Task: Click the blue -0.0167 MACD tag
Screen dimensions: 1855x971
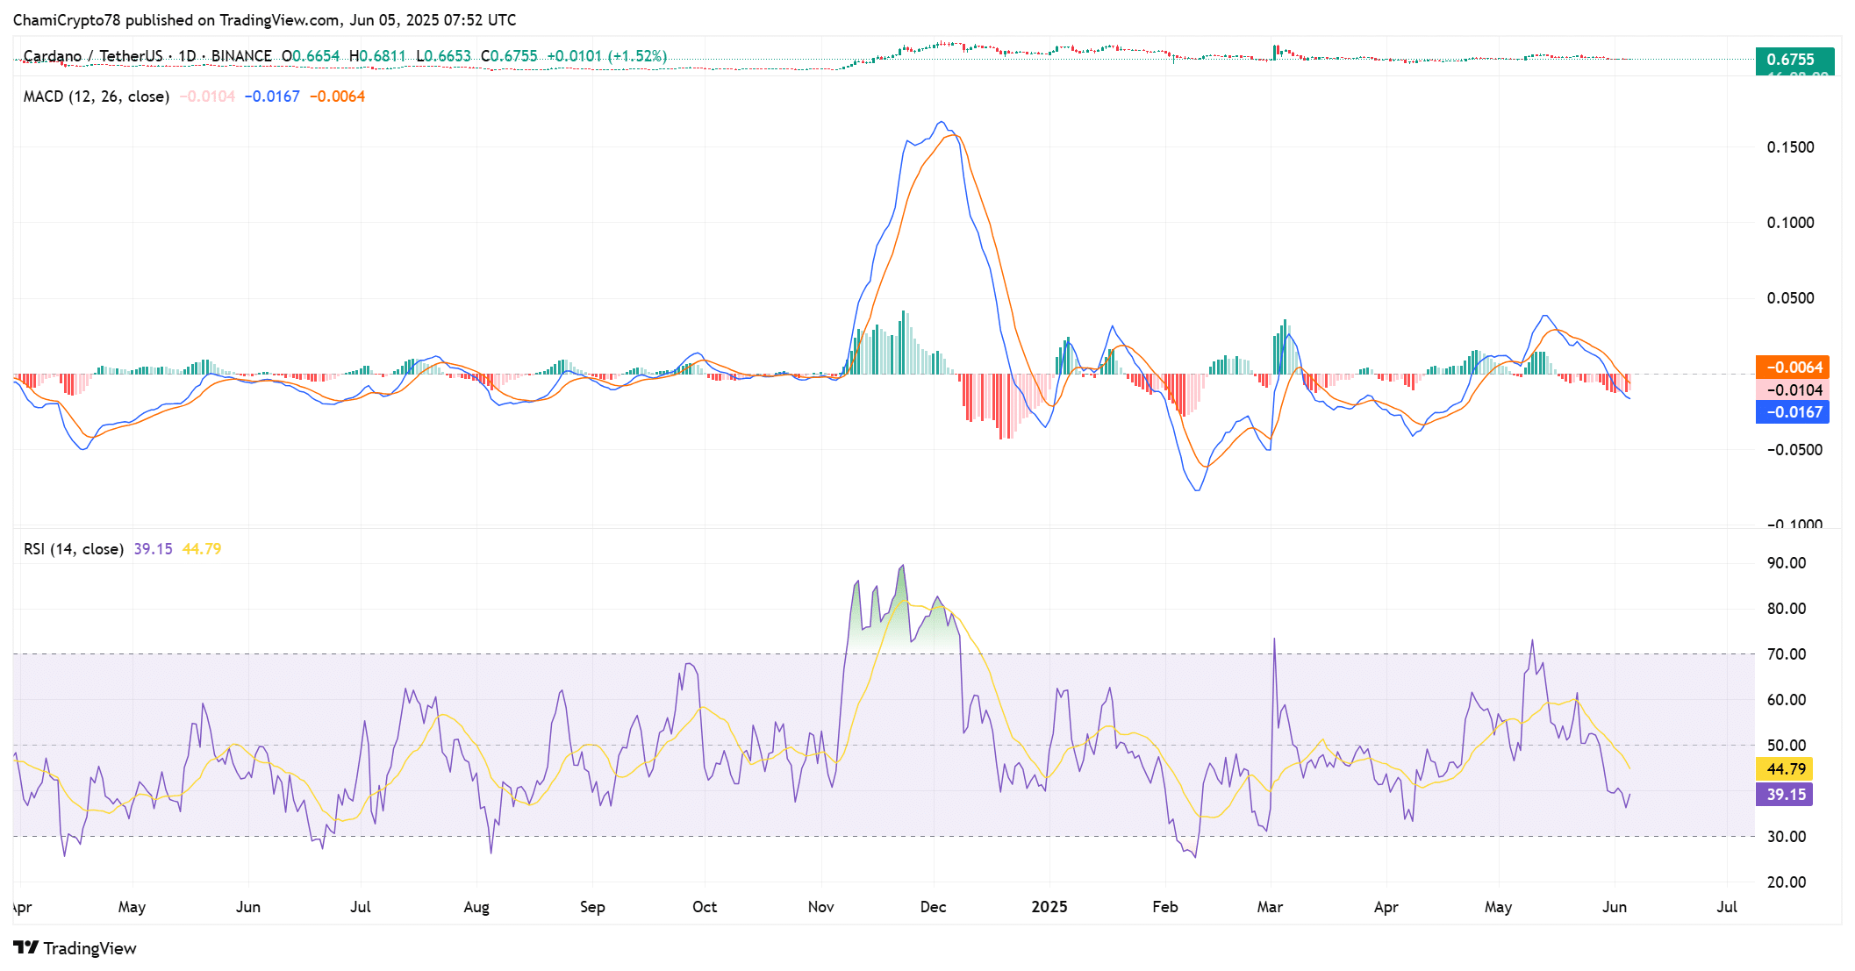Action: (x=1792, y=412)
